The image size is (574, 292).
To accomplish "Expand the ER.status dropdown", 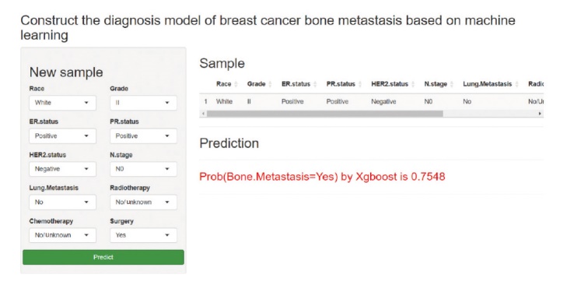I will click(x=62, y=136).
